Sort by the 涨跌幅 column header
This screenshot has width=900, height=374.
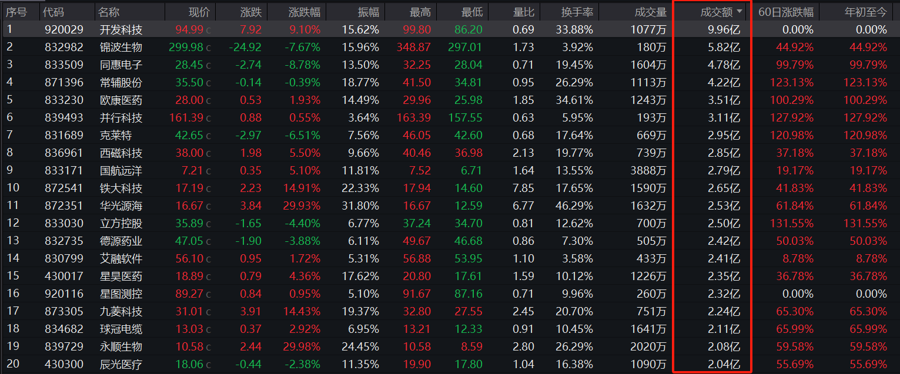[x=305, y=12]
